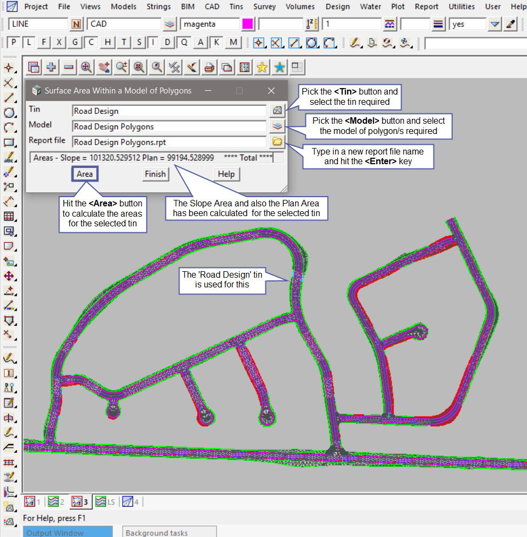This screenshot has height=537, width=527.
Task: Open the layers picker next to CAD field
Action: (170, 24)
